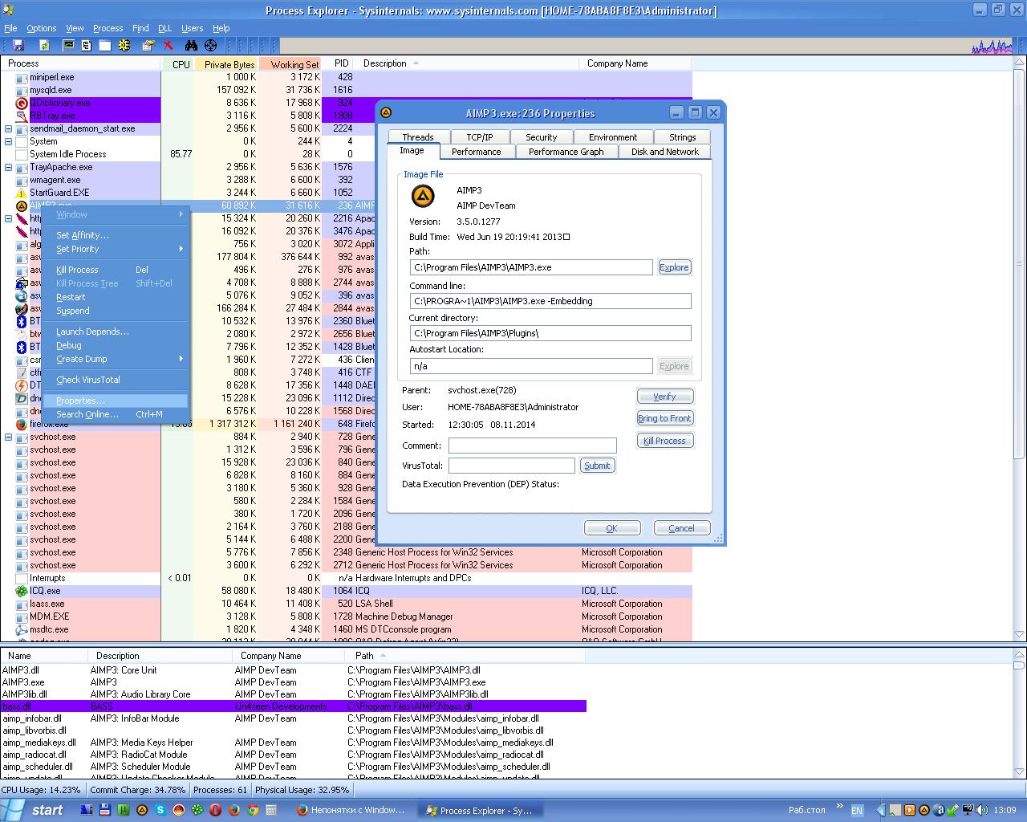Viewport: 1027px width, 822px height.
Task: Sort by Private Bytes column header
Action: tap(225, 63)
